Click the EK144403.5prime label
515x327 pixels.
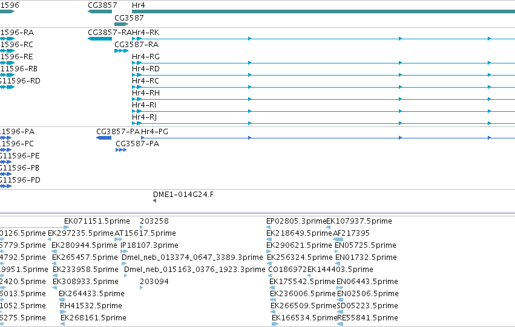340,270
